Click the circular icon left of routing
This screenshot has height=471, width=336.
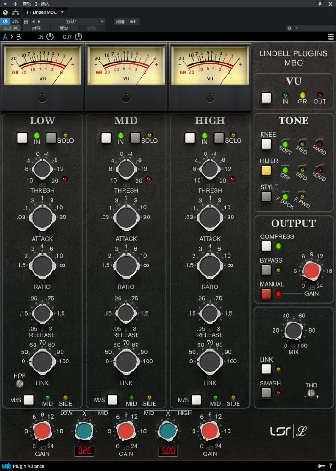[x=5, y=12]
